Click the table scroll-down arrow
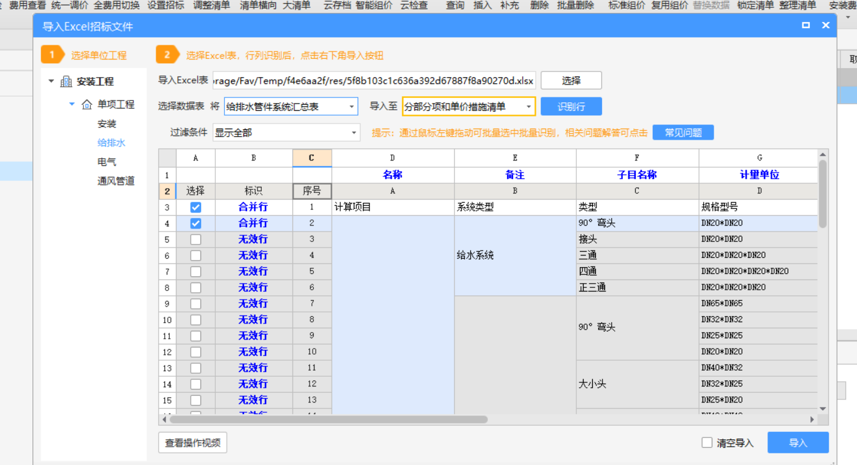The height and width of the screenshot is (465, 857). [x=823, y=409]
